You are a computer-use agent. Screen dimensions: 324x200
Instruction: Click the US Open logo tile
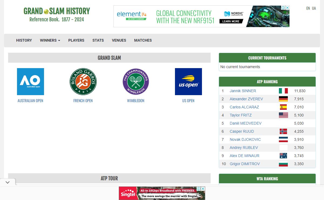click(188, 82)
